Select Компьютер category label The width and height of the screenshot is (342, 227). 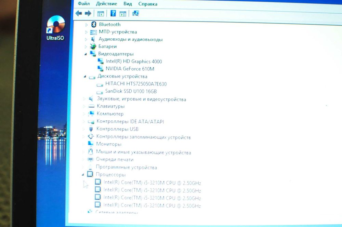[x=110, y=114]
